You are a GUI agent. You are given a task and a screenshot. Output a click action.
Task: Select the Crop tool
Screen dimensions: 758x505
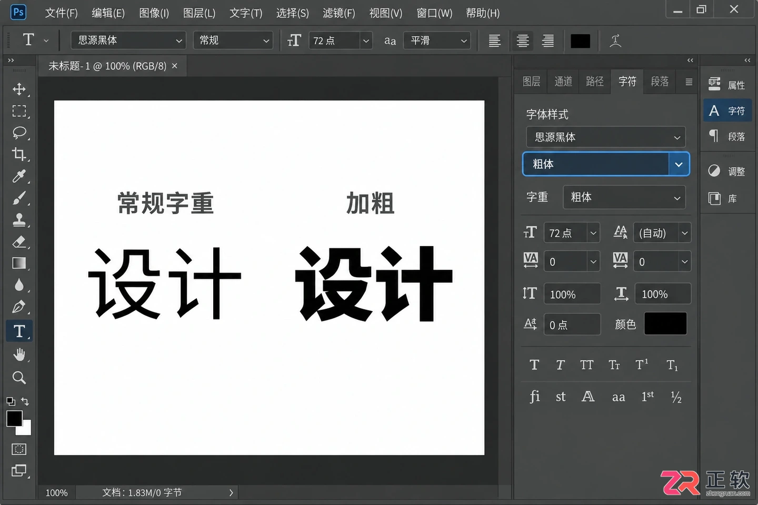[19, 154]
